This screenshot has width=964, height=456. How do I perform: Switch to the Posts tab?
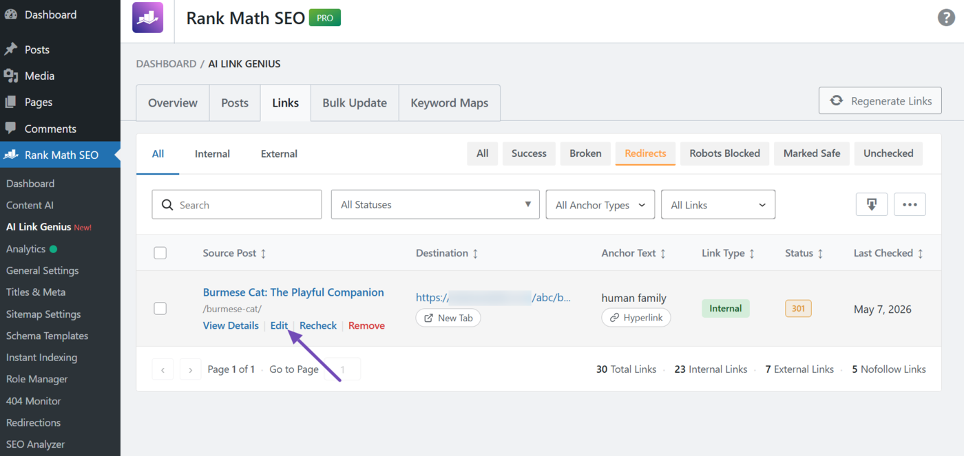[x=235, y=102]
